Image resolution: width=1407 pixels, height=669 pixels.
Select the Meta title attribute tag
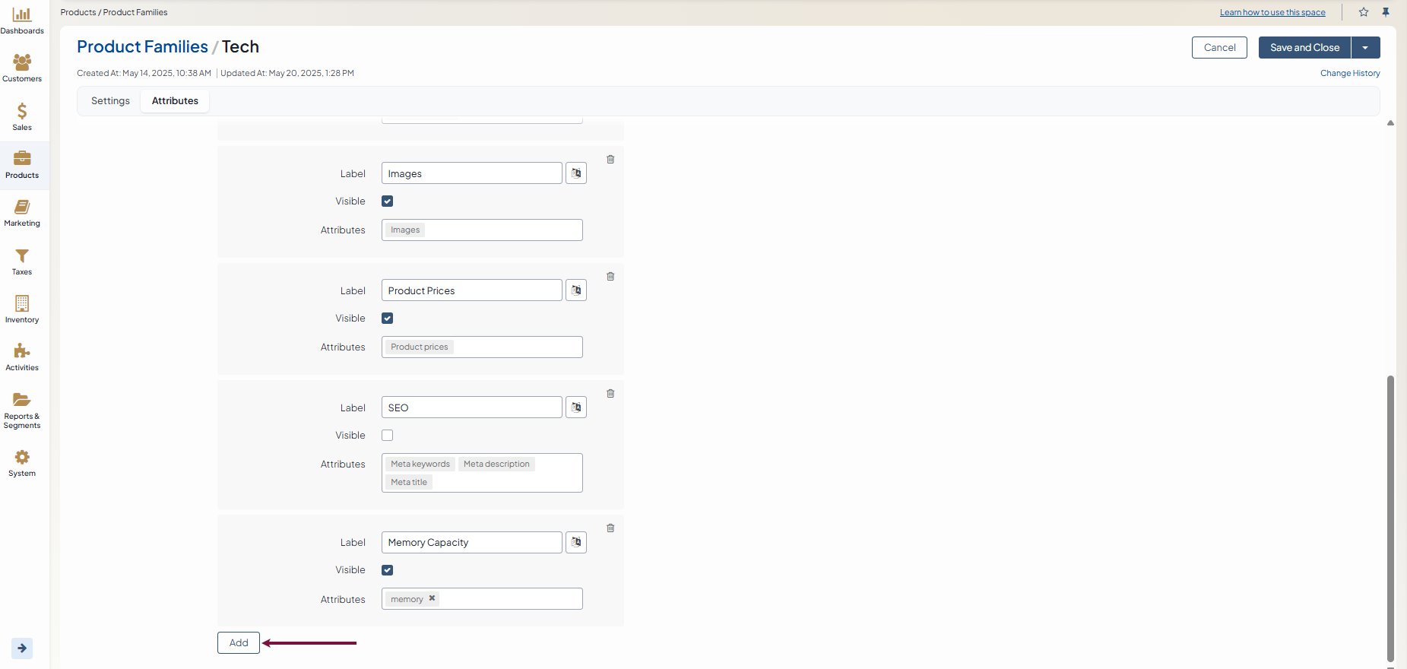[409, 483]
